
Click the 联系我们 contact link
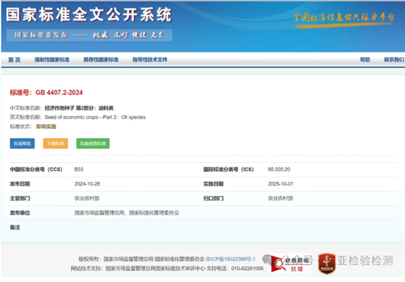(393, 60)
